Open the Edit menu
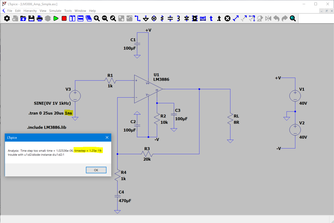334x223 pixels. [18, 11]
